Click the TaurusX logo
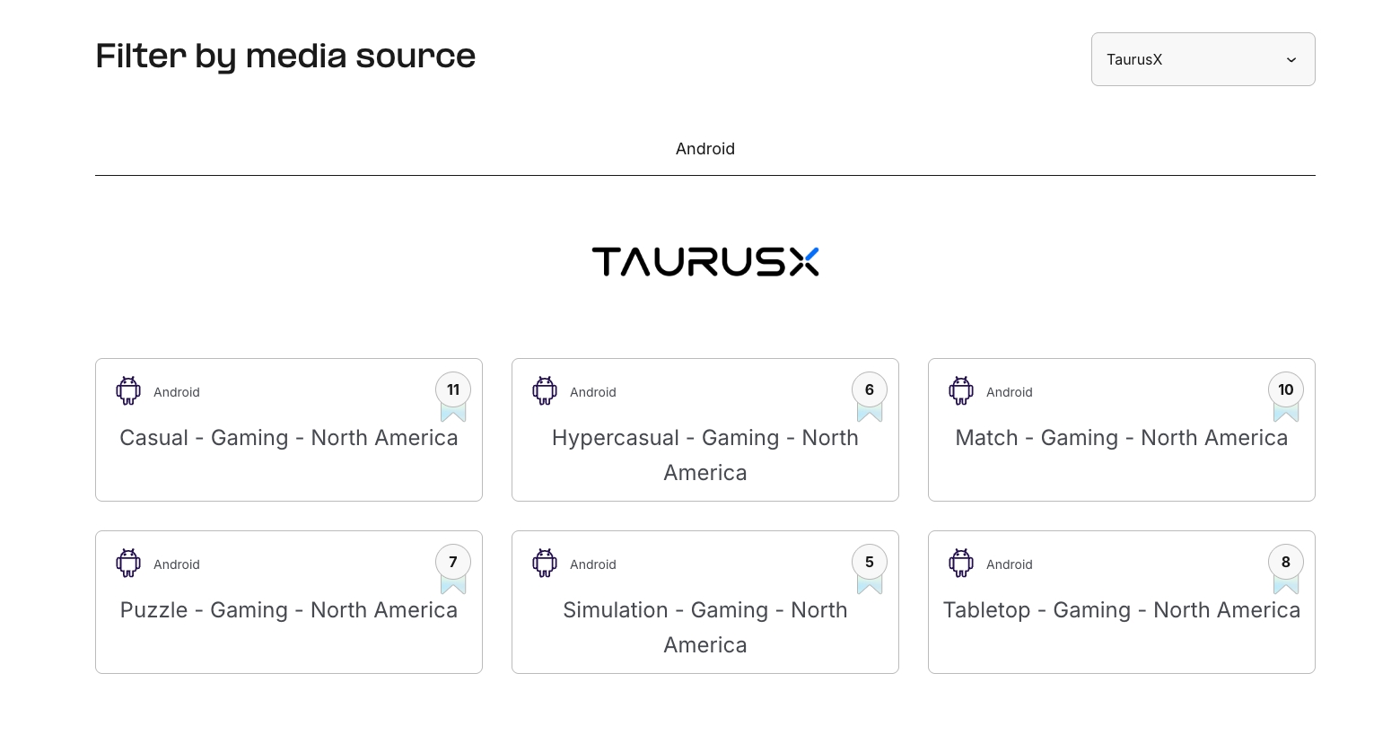 (704, 261)
